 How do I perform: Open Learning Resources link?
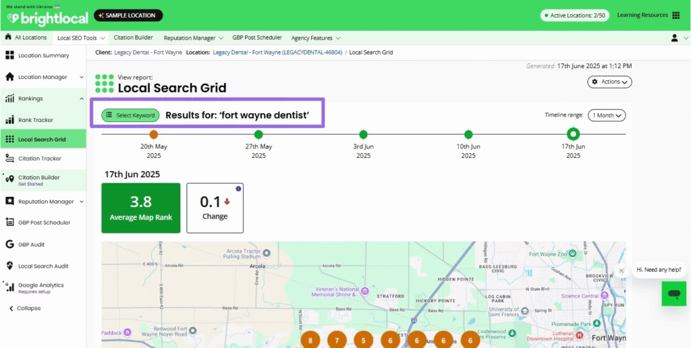642,15
